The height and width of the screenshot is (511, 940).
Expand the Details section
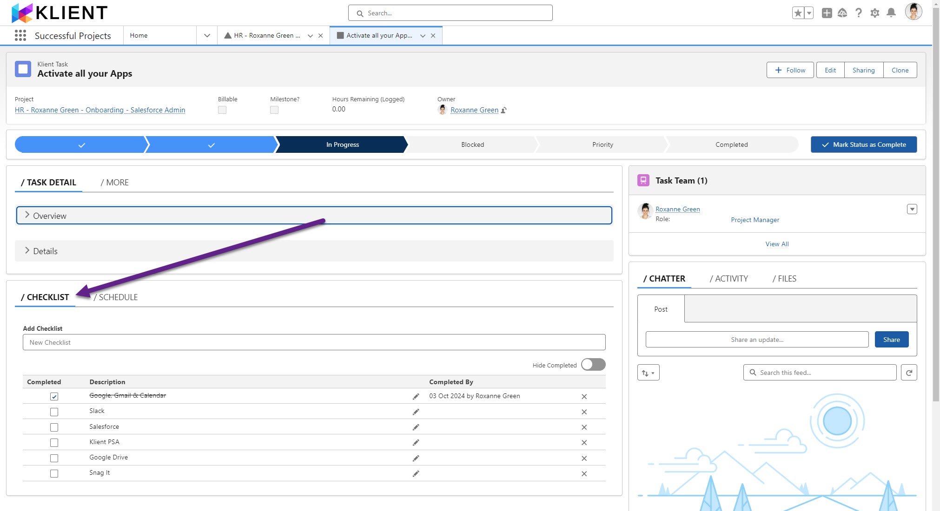314,251
